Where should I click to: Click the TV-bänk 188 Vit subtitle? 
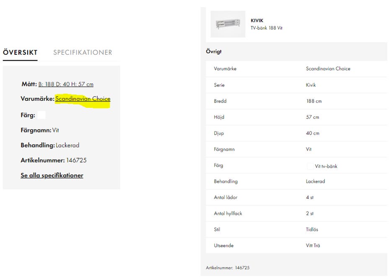[266, 28]
